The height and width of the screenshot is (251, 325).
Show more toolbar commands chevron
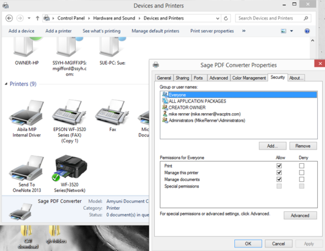(244, 31)
